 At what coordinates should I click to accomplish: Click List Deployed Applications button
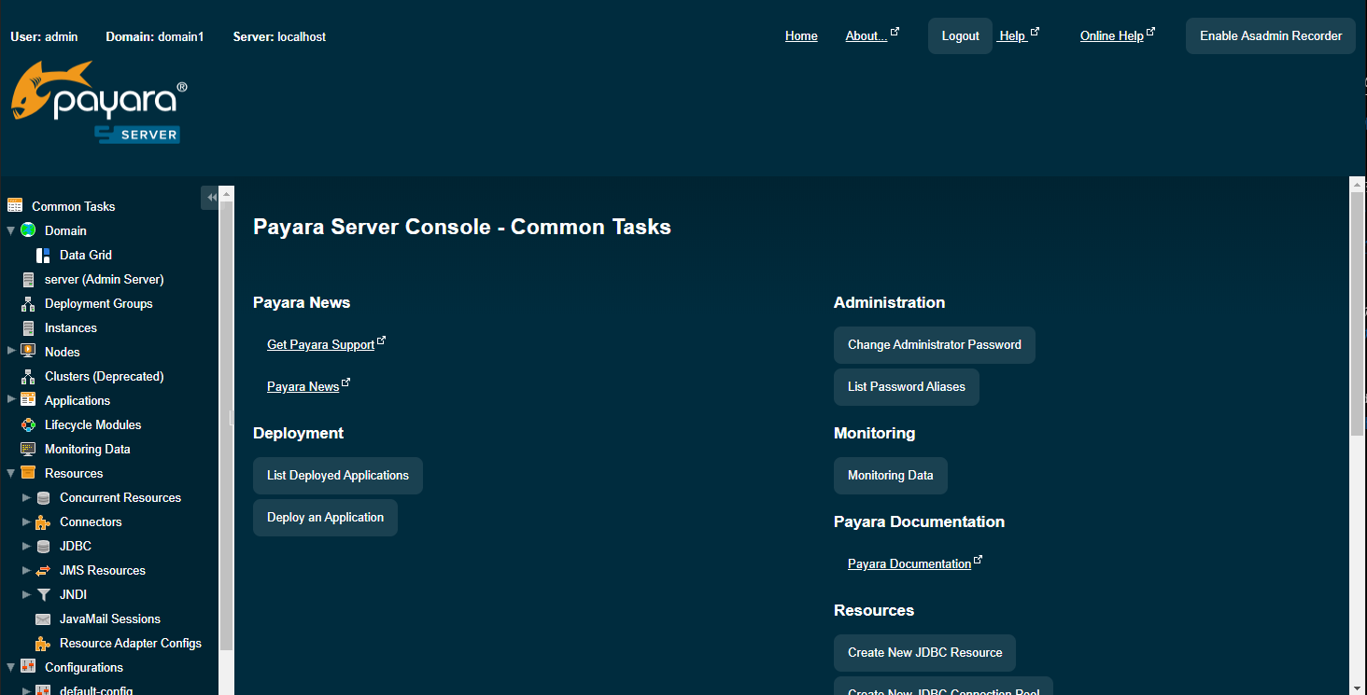(338, 475)
